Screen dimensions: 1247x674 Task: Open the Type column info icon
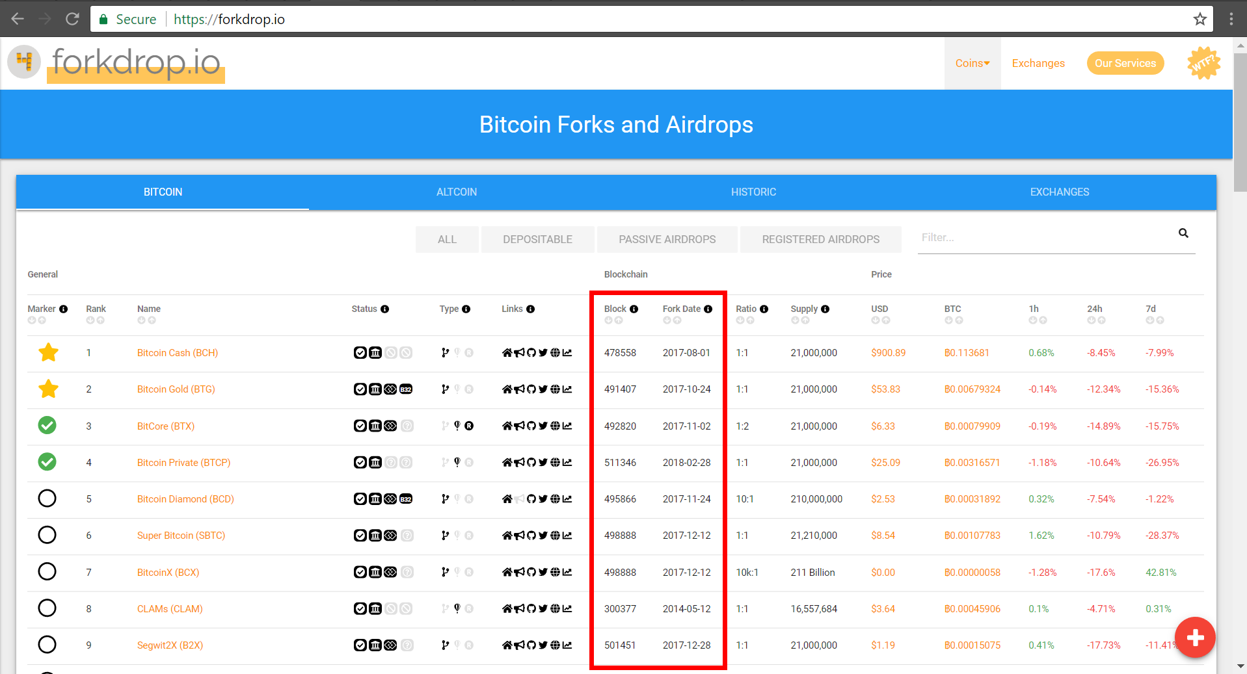(x=466, y=309)
